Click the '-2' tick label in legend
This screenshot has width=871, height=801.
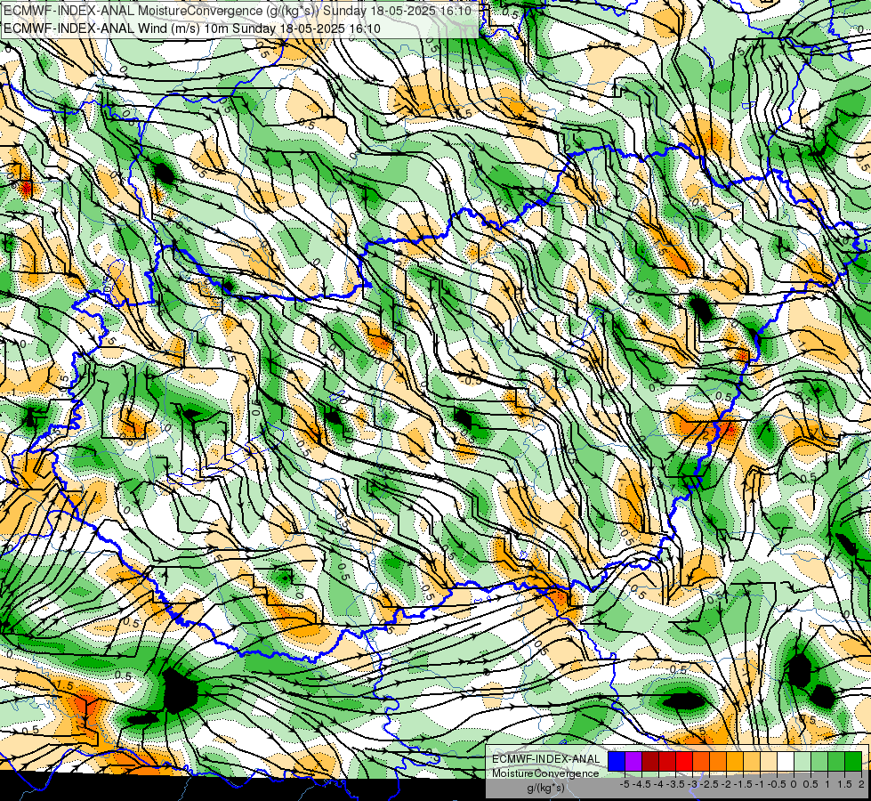727,784
